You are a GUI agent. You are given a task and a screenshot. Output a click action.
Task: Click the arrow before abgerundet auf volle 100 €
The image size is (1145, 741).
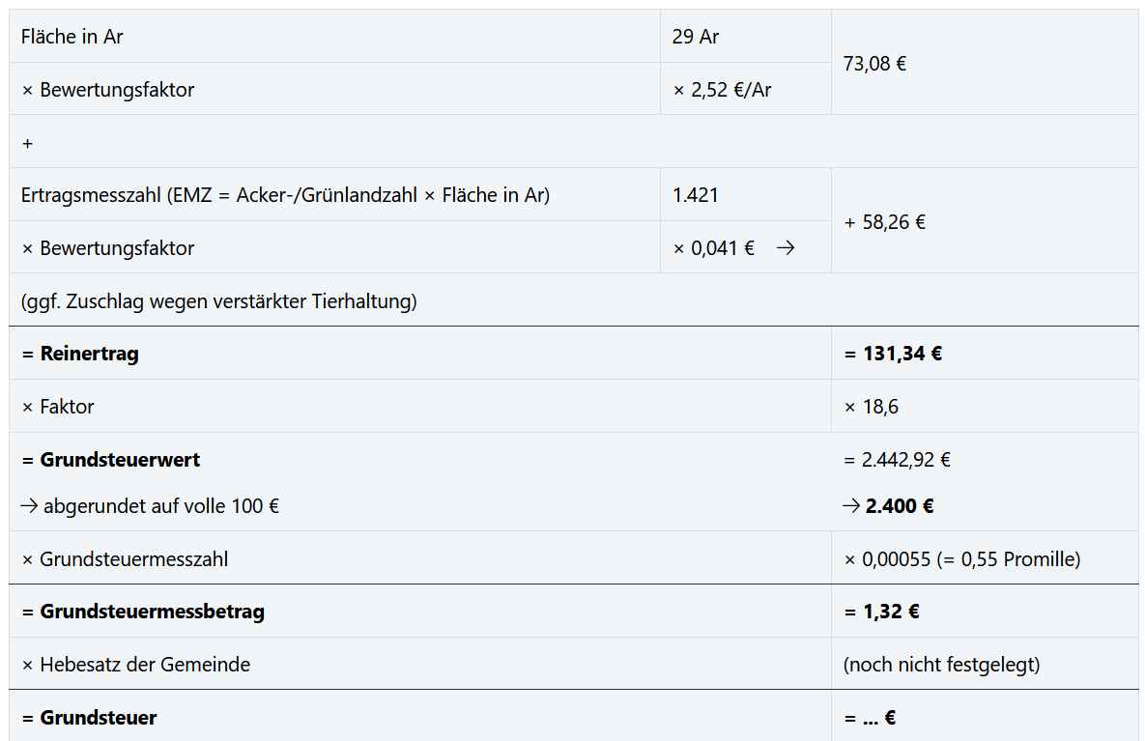(29, 506)
